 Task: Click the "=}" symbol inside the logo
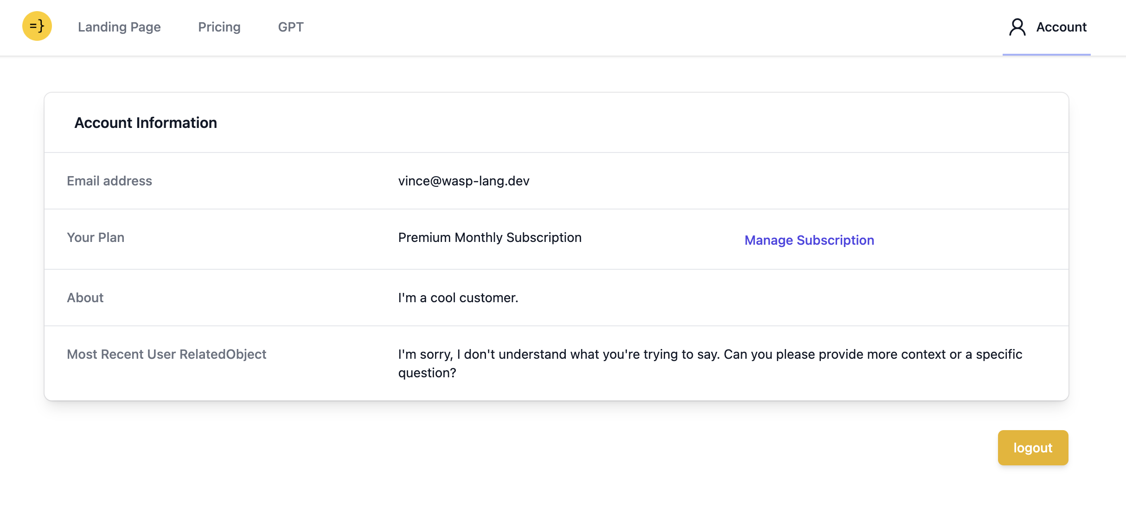(37, 26)
